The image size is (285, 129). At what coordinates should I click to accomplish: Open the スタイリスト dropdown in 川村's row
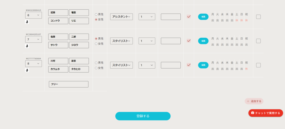[121, 65]
